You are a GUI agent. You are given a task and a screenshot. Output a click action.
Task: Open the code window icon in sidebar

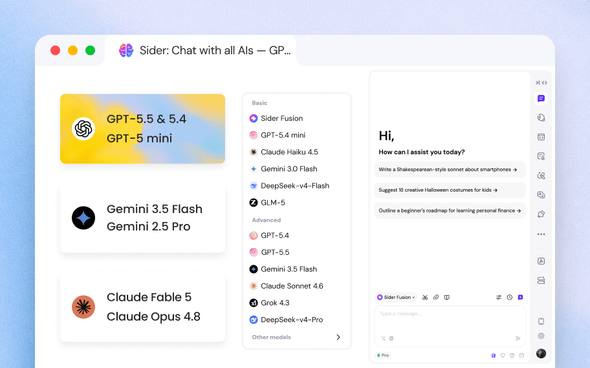coord(541,137)
